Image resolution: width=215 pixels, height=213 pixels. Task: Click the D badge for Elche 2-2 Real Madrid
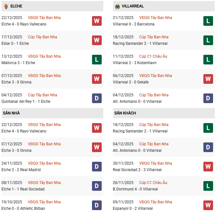coord(97,167)
